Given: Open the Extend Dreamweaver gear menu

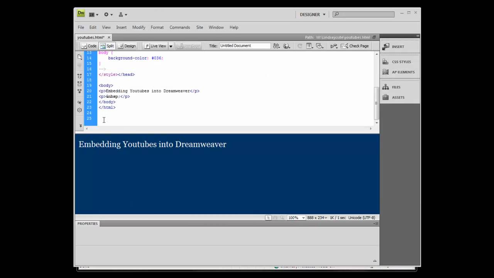Looking at the screenshot, I should (x=108, y=15).
